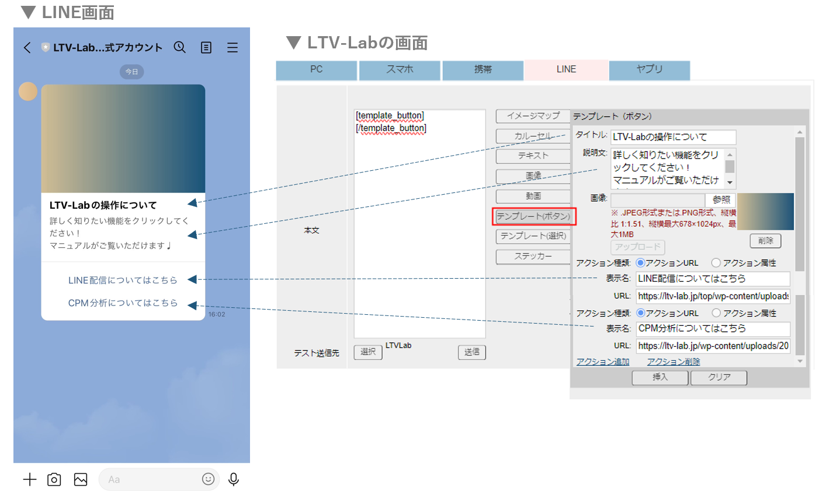This screenshot has height=495, width=819.
Task: Select second アクション属性 radio button
Action: (716, 313)
